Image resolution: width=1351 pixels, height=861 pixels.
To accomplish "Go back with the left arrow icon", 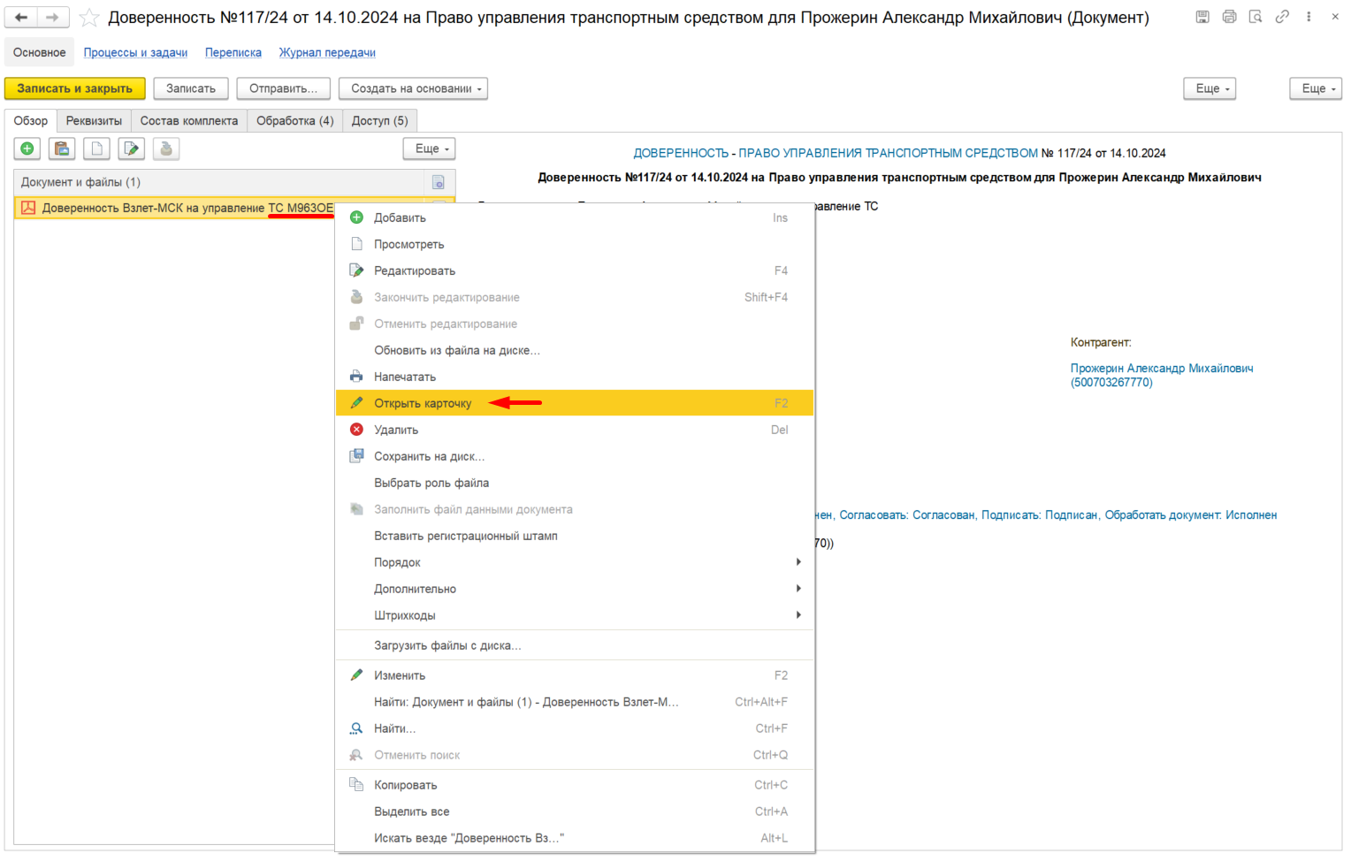I will (21, 17).
